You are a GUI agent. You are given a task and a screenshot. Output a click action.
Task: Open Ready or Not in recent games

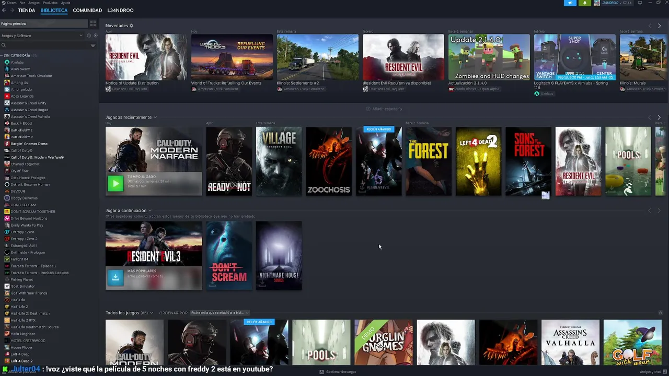coord(228,161)
